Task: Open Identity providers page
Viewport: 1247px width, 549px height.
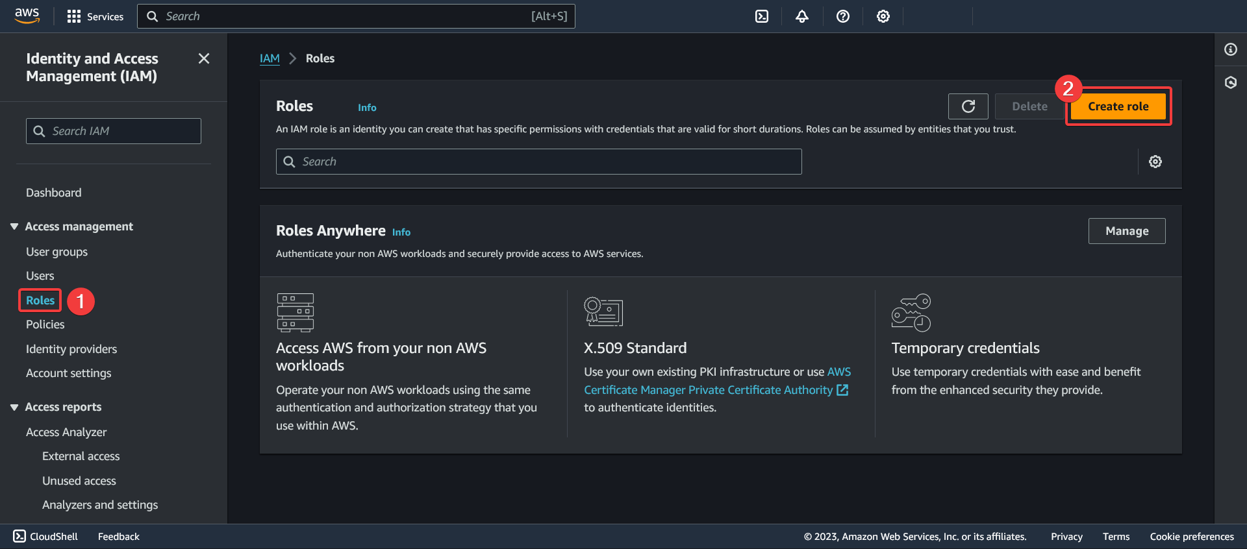Action: coord(71,349)
